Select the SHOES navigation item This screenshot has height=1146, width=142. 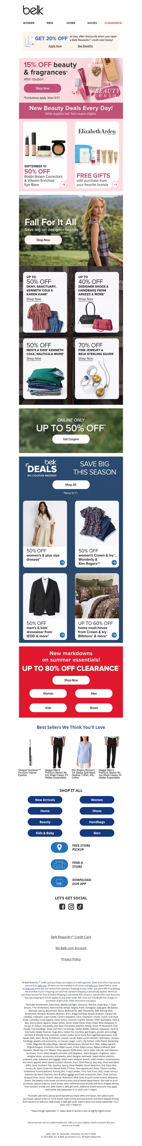point(92,23)
